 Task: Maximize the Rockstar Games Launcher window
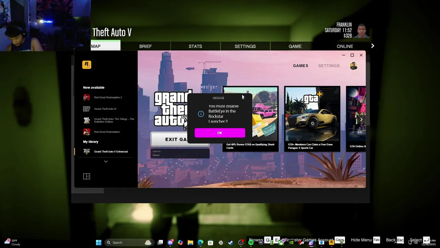pyautogui.click(x=352, y=55)
